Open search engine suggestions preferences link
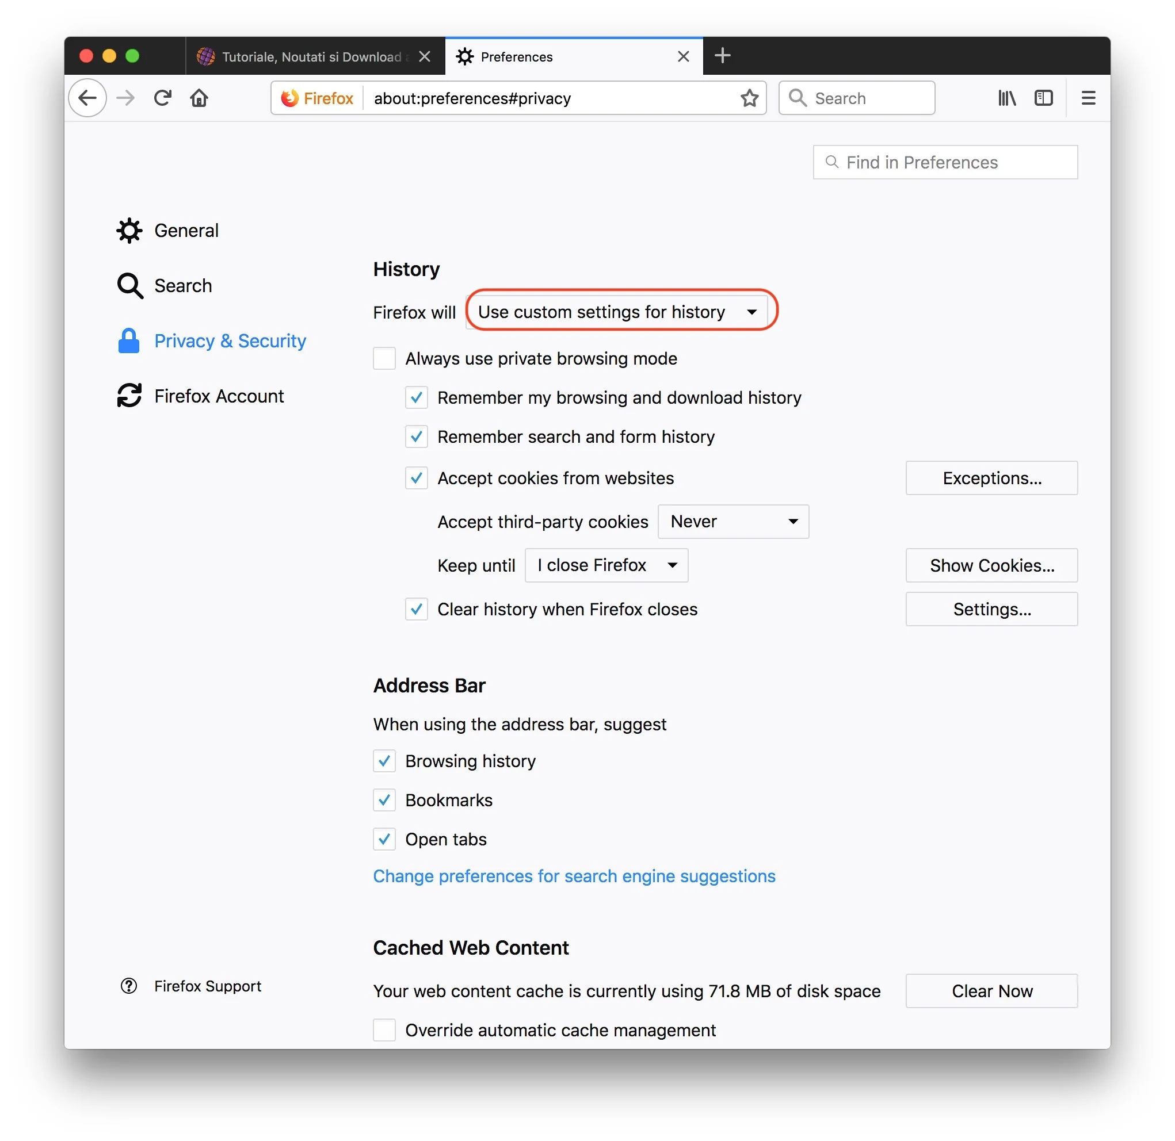This screenshot has width=1175, height=1141. click(x=574, y=876)
